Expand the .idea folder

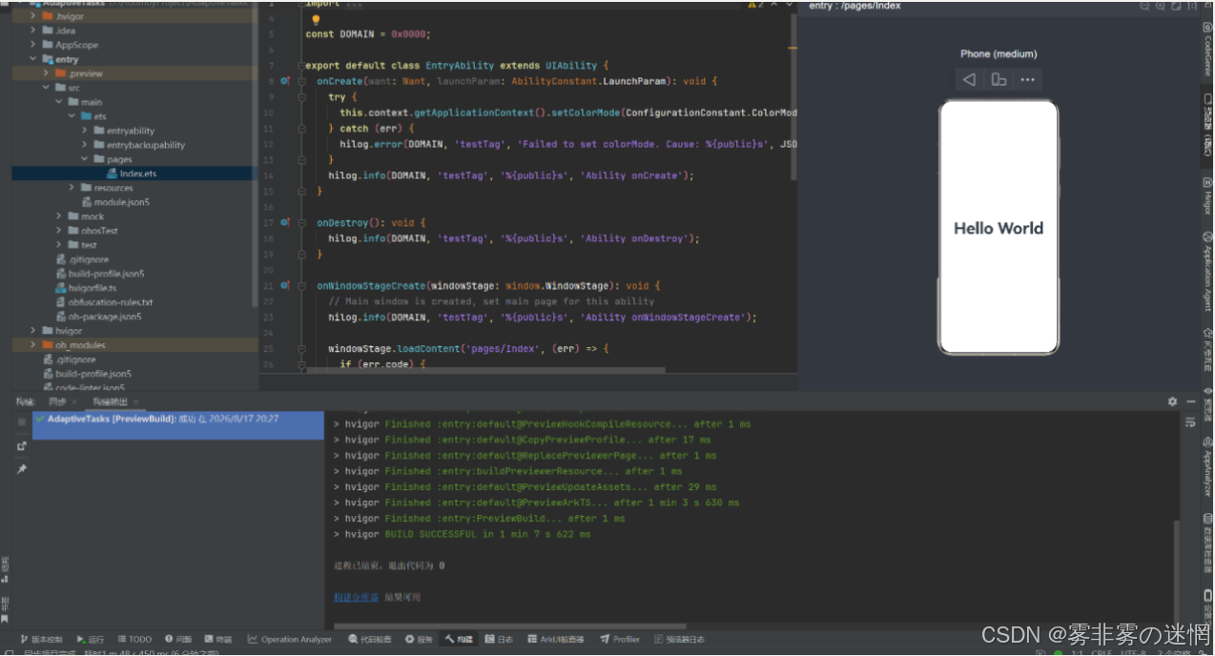[35, 31]
